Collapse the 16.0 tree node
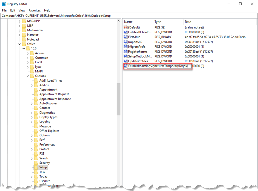Screen dimensions: 258x191 (24, 48)
